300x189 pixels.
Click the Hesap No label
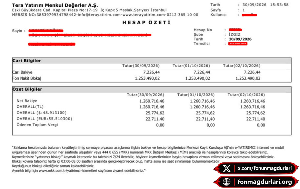[x=203, y=30]
